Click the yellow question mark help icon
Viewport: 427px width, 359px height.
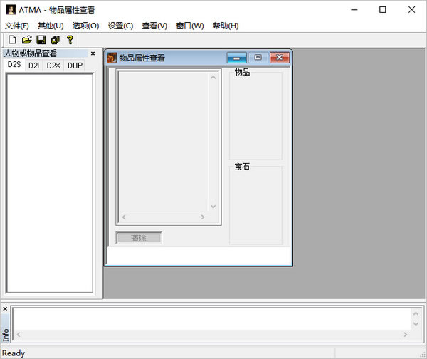coord(70,40)
